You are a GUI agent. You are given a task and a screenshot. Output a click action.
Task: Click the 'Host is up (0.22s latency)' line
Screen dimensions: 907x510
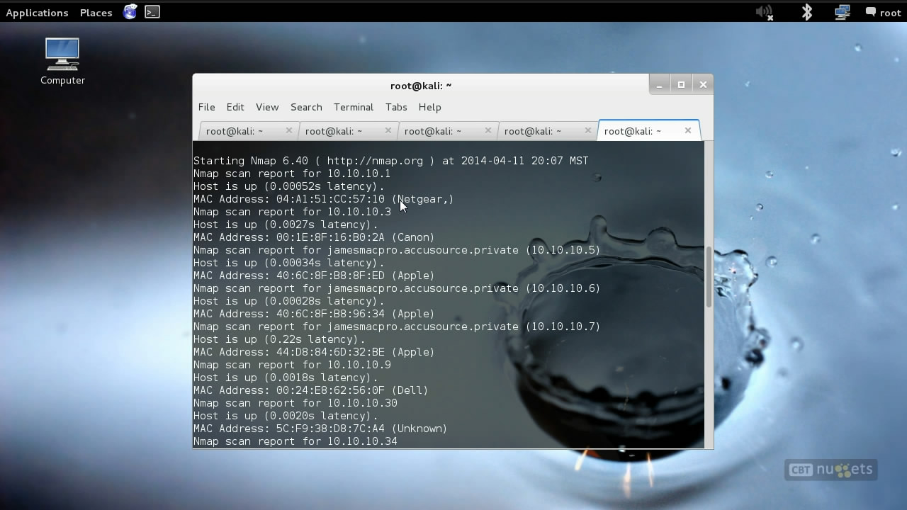[279, 339]
